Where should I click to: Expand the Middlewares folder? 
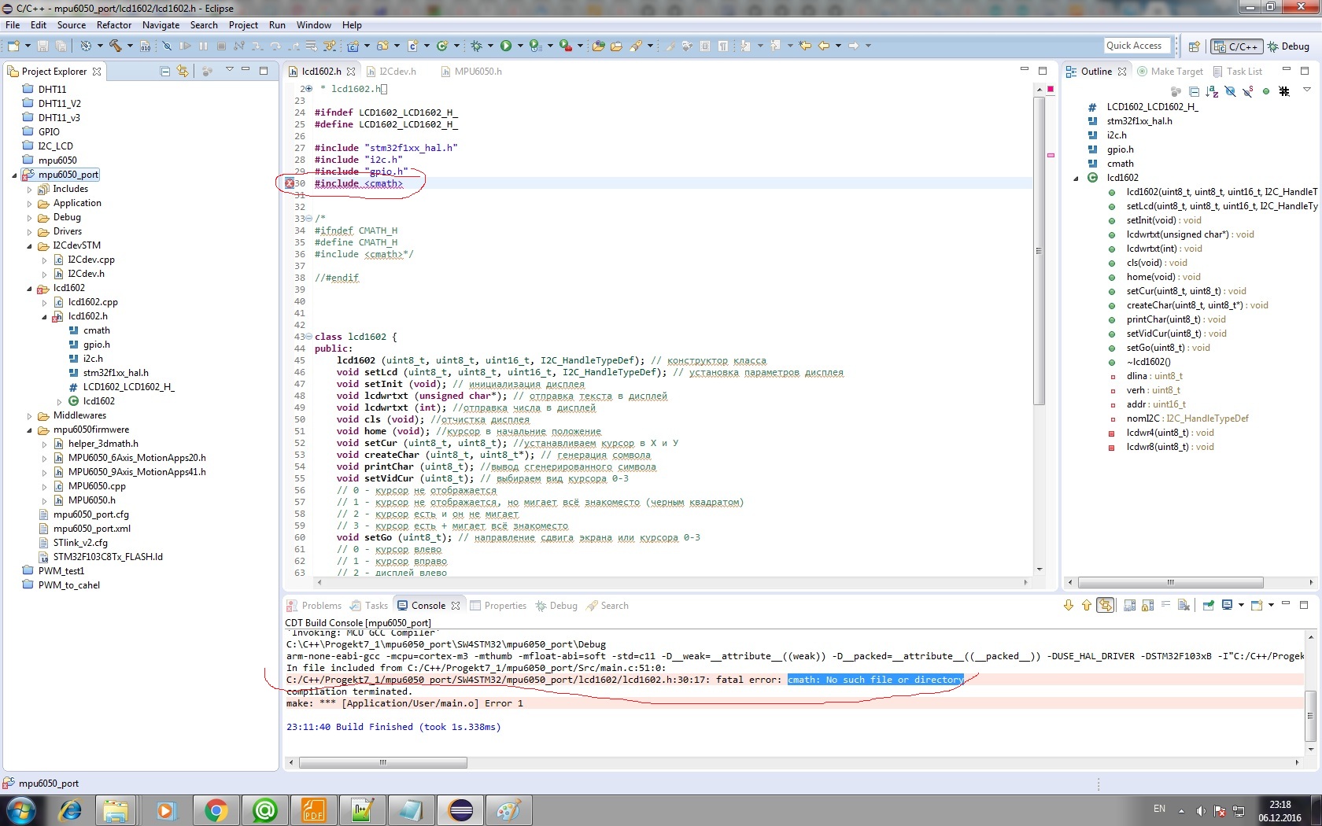tap(30, 416)
